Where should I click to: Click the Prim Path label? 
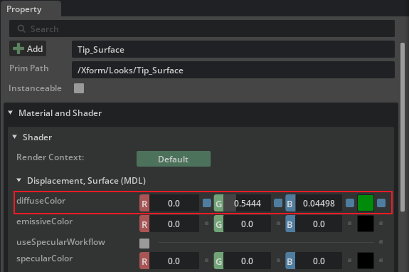(29, 68)
